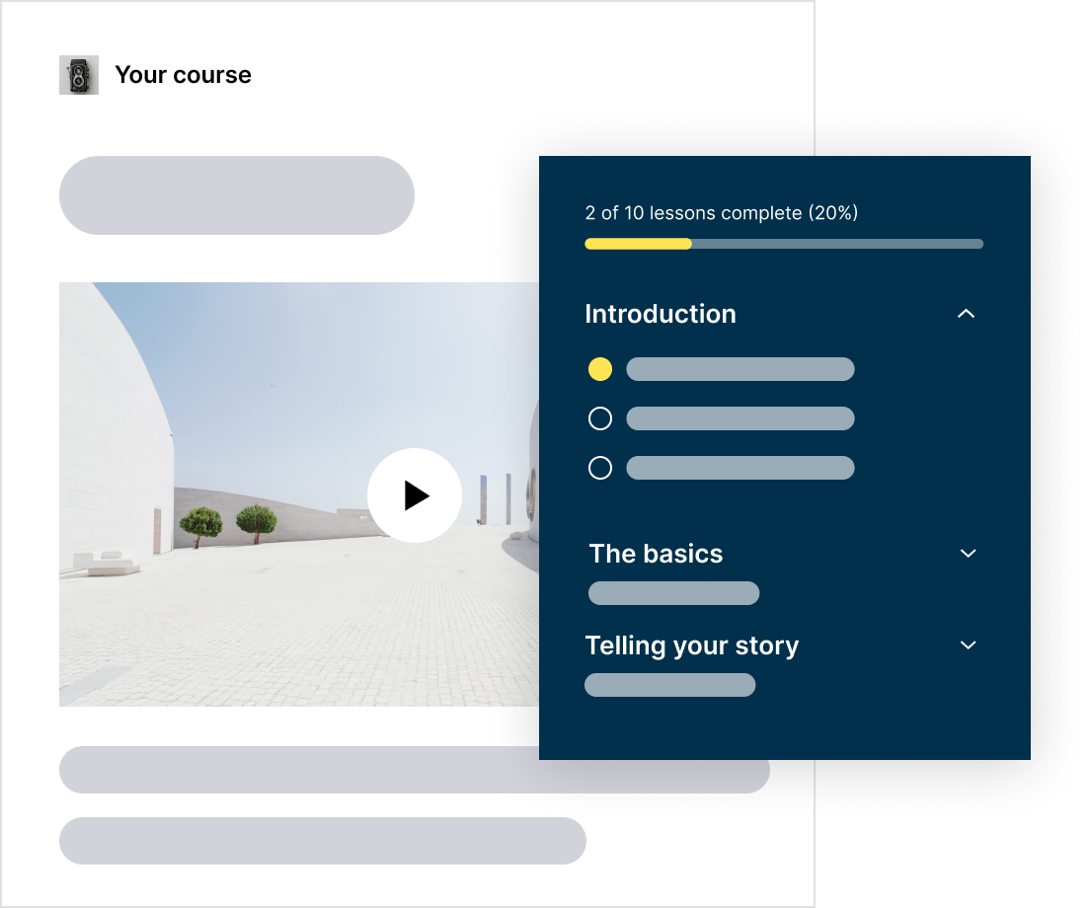Mark the third Introduction lesson complete
The width and height of the screenshot is (1090, 908).
pyautogui.click(x=600, y=467)
